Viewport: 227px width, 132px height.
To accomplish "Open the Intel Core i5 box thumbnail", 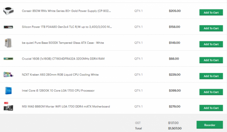I will [x=8, y=90].
